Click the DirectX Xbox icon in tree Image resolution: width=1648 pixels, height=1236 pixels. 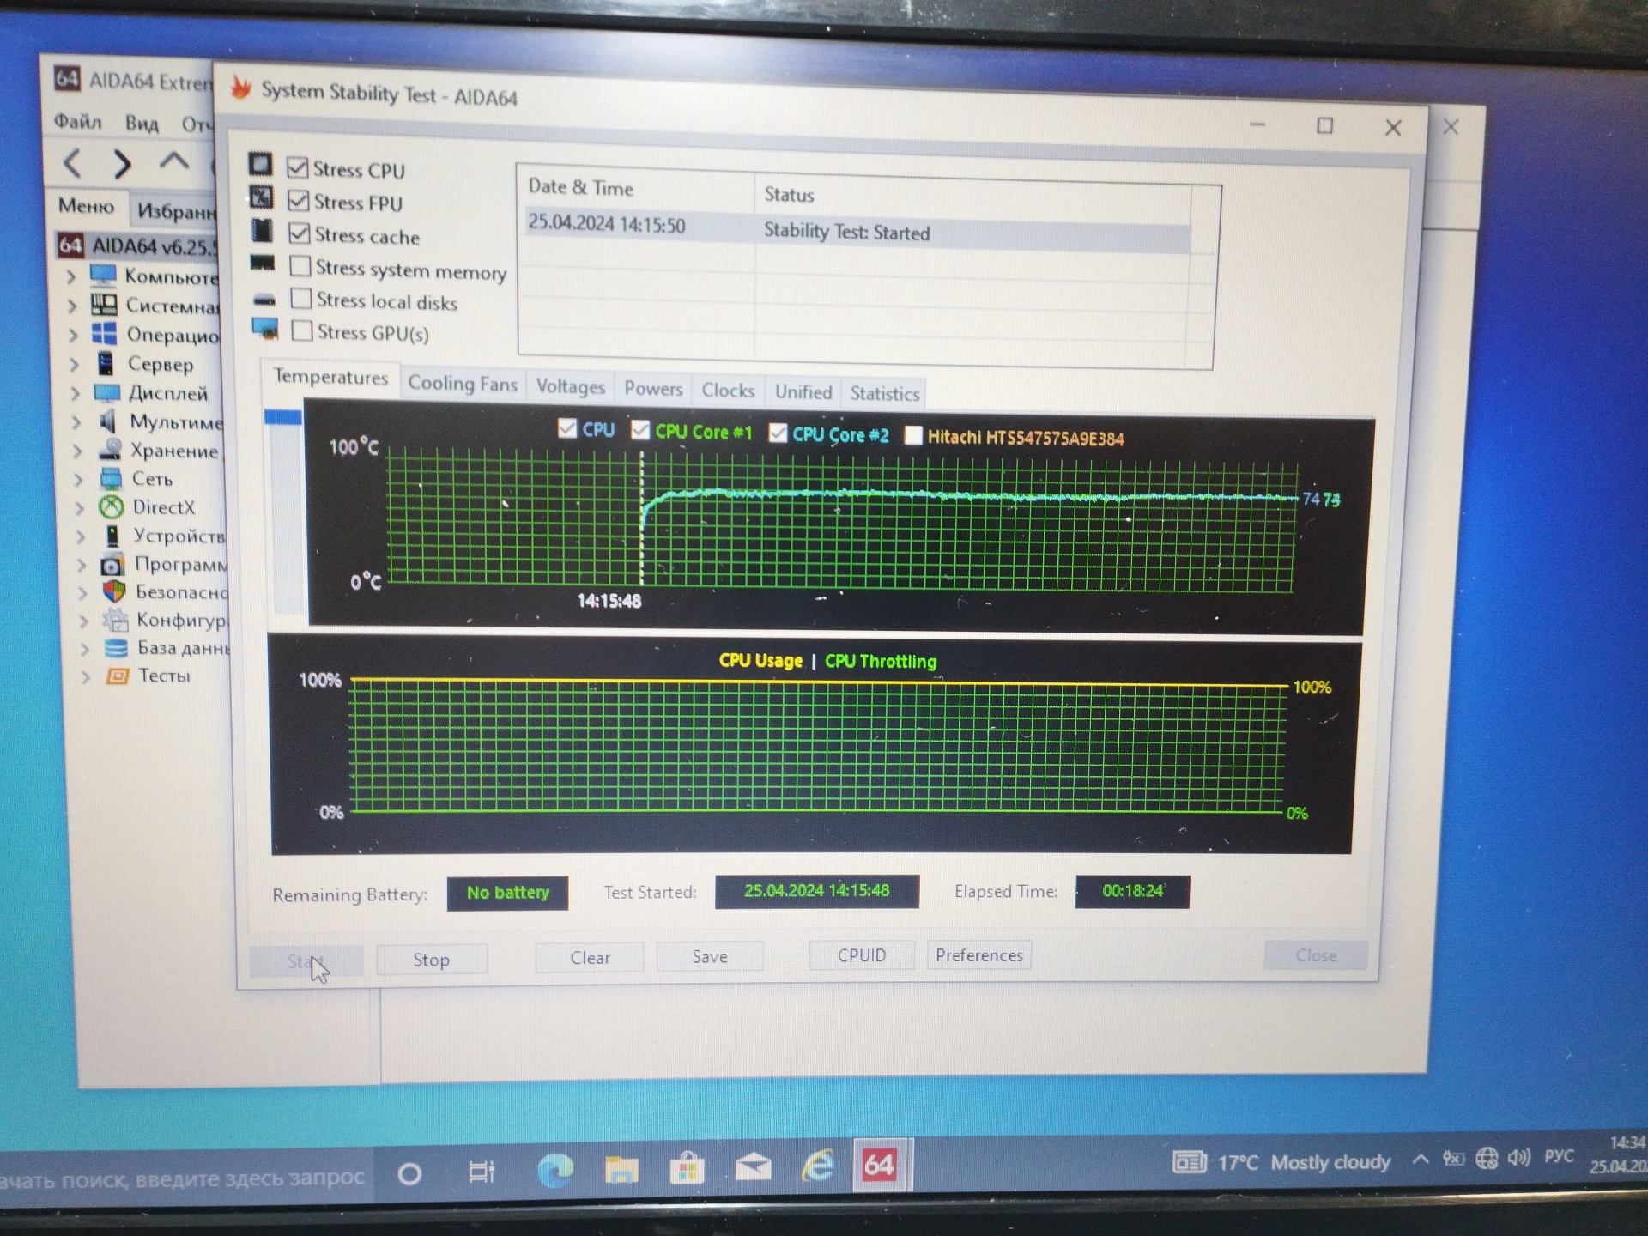pyautogui.click(x=111, y=506)
